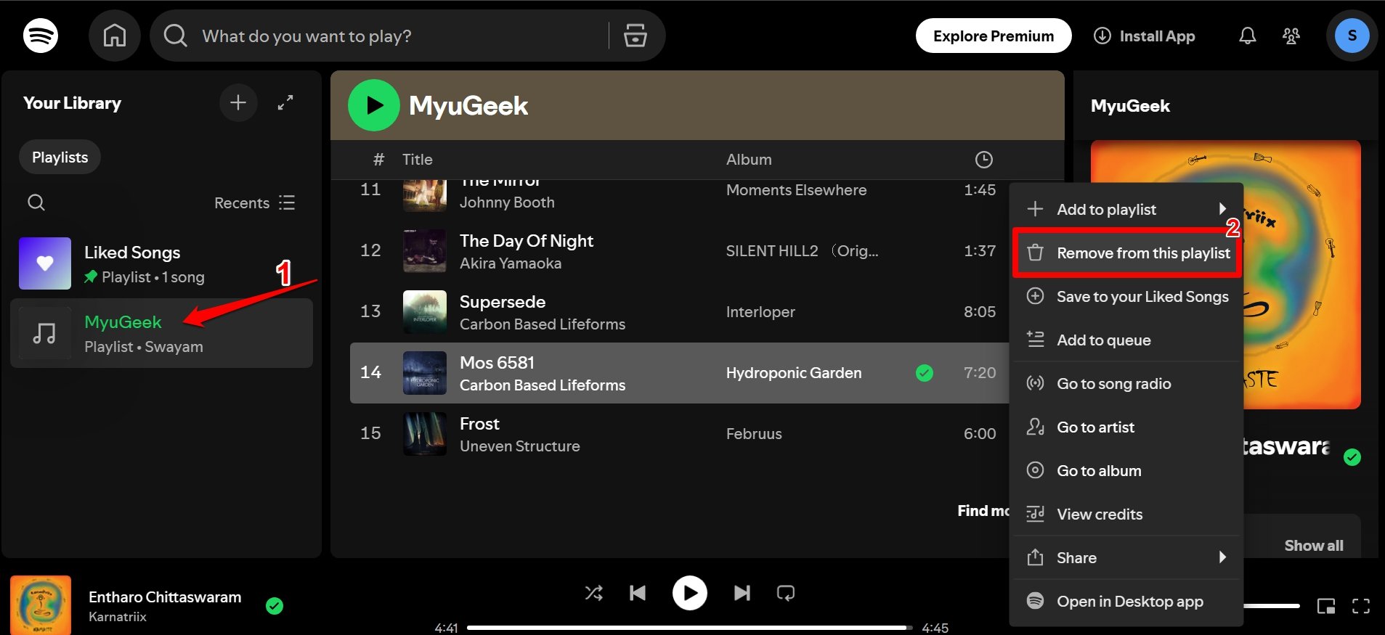
Task: Toggle the shuffle icon
Action: (x=593, y=593)
